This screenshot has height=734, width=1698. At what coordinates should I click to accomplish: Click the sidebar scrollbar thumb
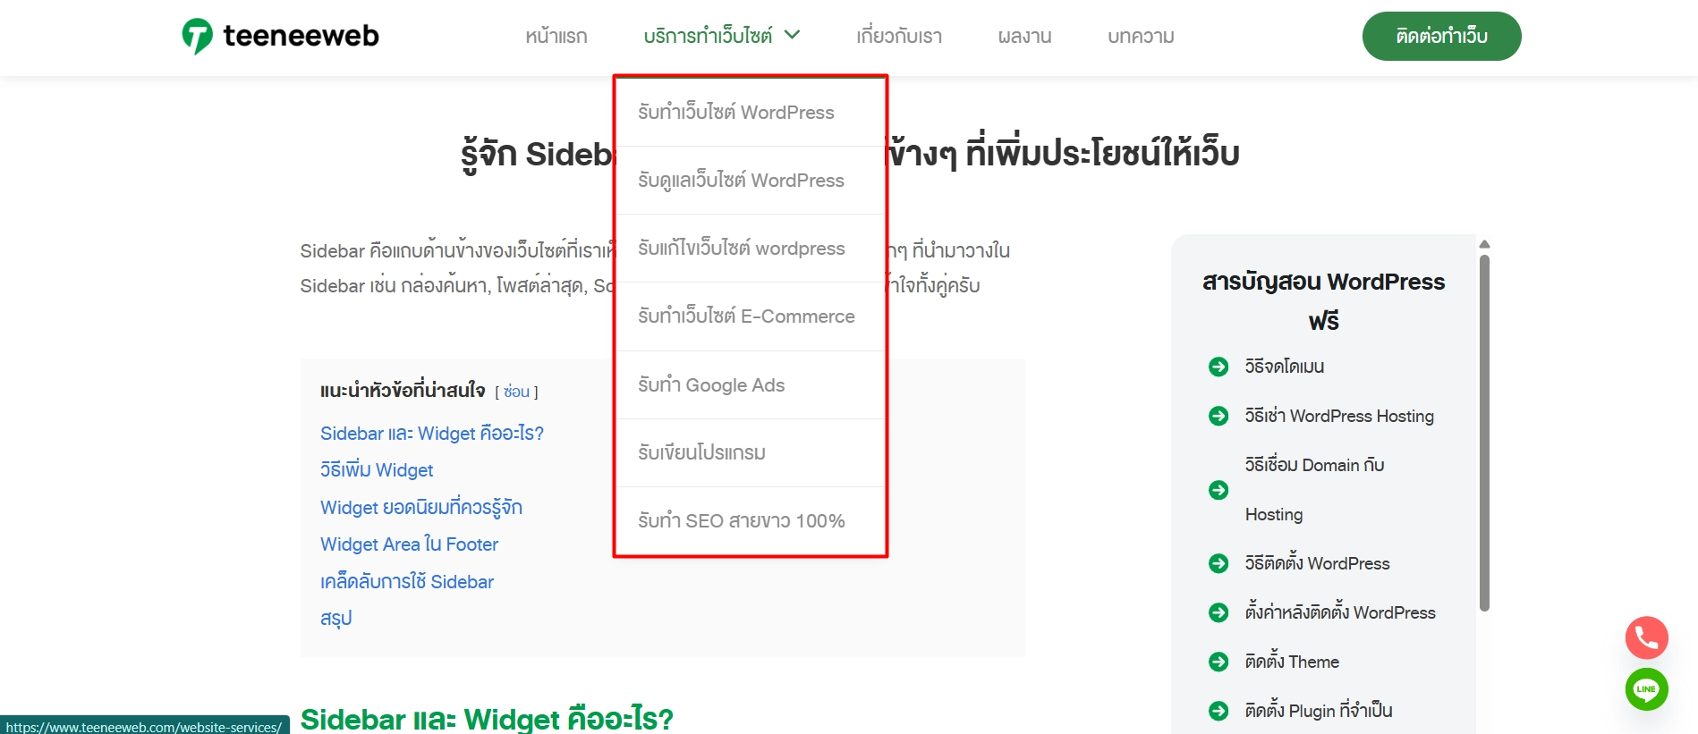pos(1484,434)
